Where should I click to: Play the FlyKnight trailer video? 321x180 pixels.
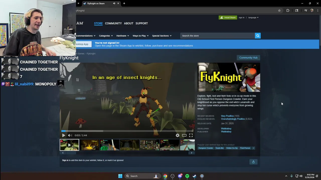[x=63, y=135]
